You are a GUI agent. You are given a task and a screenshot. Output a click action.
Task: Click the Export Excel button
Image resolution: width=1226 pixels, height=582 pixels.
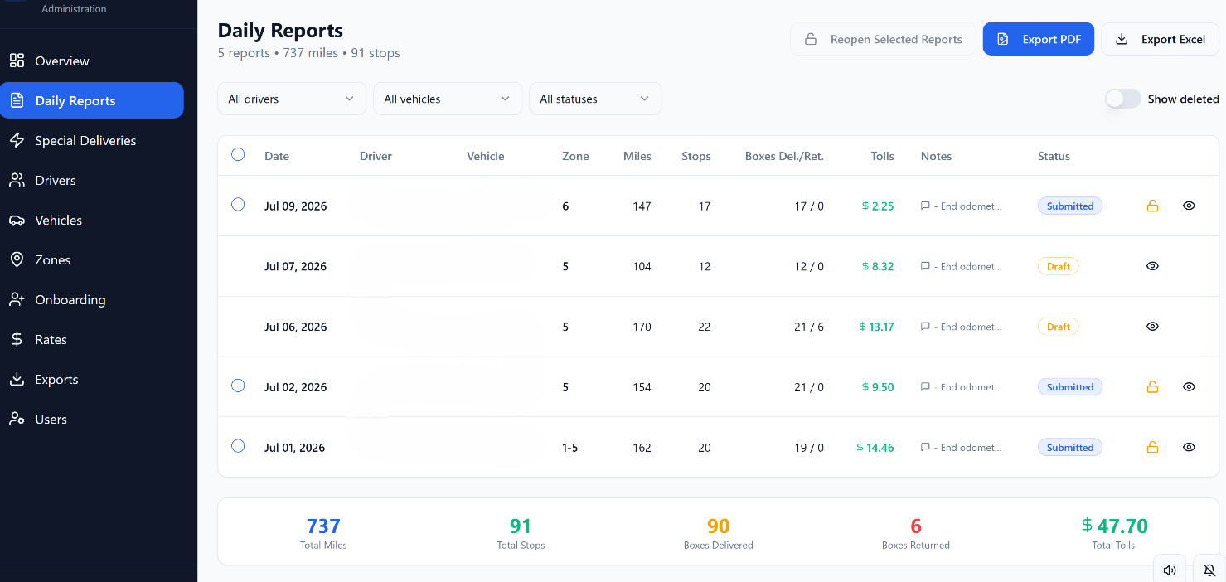(1161, 39)
